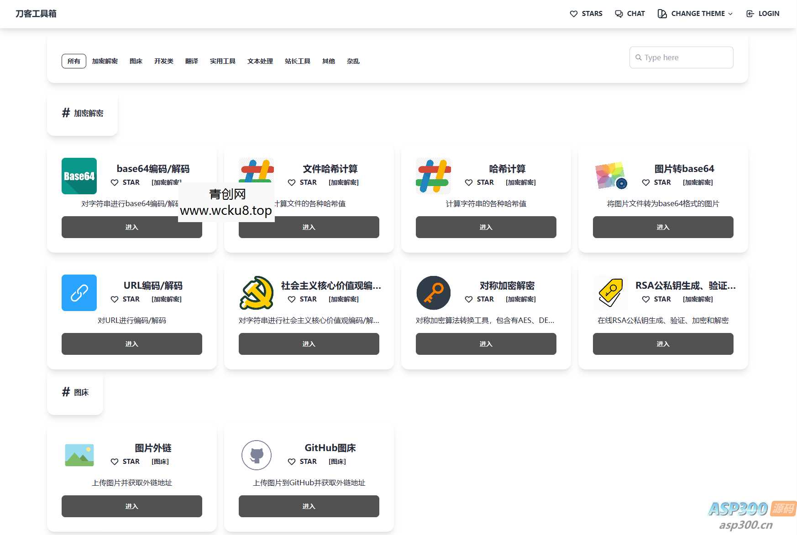Star the 哈希计算 tool
797x535 pixels.
coord(479,182)
